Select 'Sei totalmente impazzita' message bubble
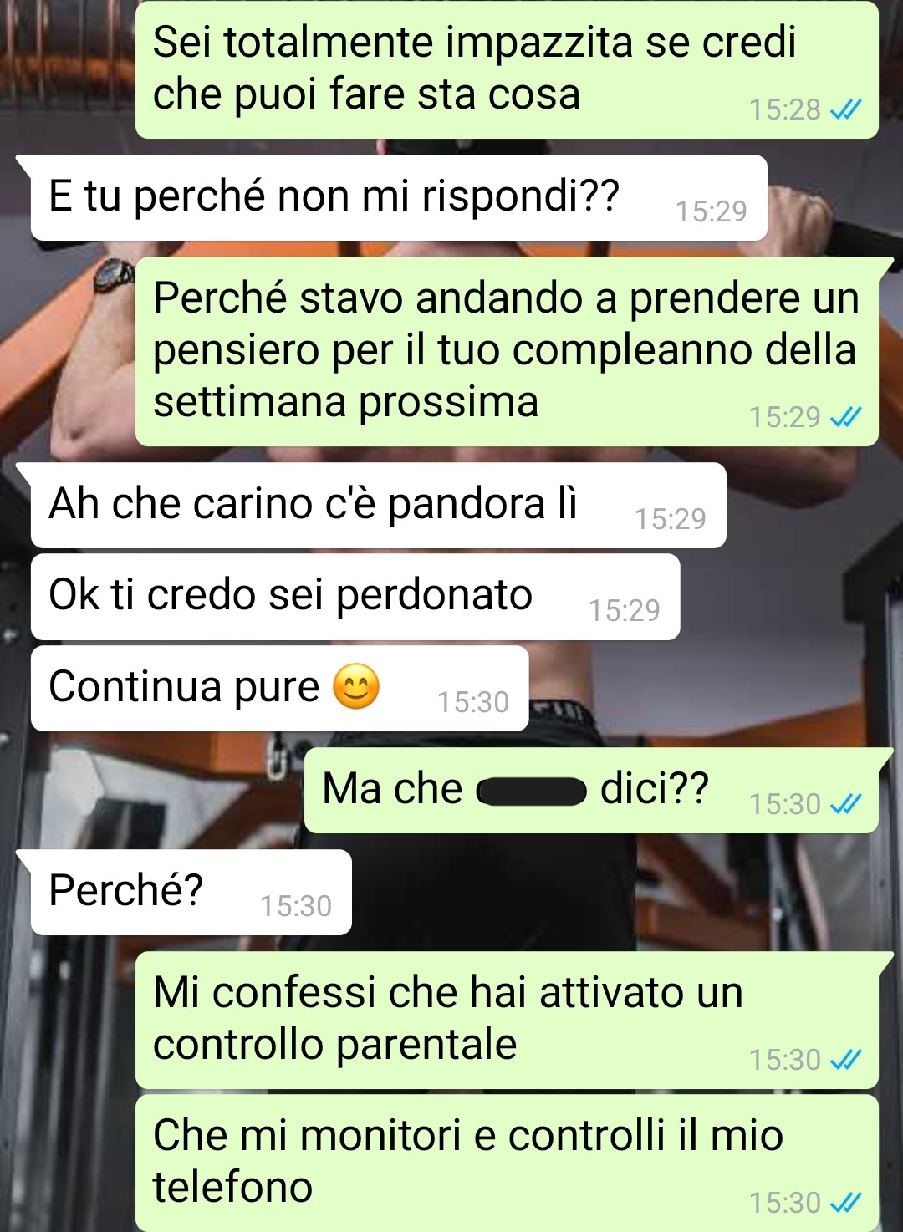This screenshot has width=903, height=1232. coord(507,70)
